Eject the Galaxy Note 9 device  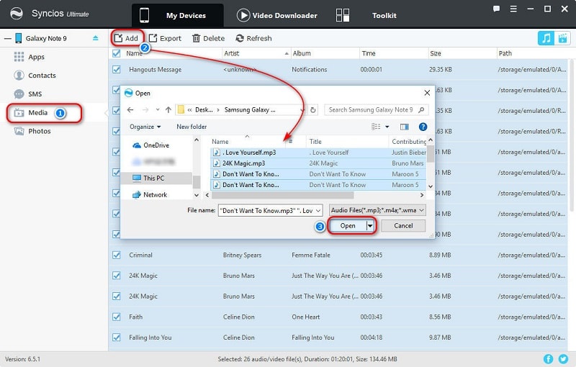coord(96,38)
